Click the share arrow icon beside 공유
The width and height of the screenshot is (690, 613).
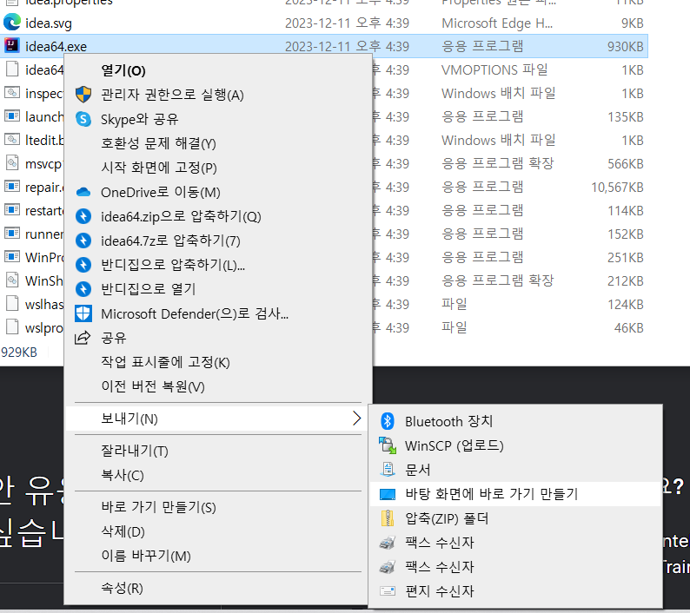pos(83,337)
